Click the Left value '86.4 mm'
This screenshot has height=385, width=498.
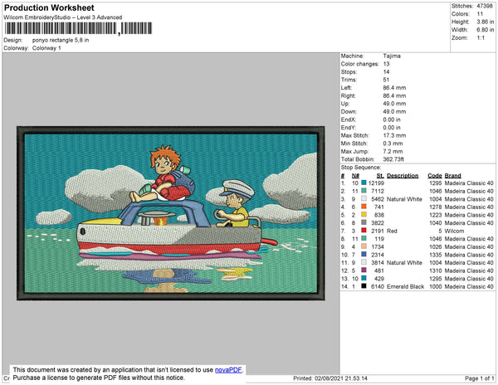pos(394,88)
